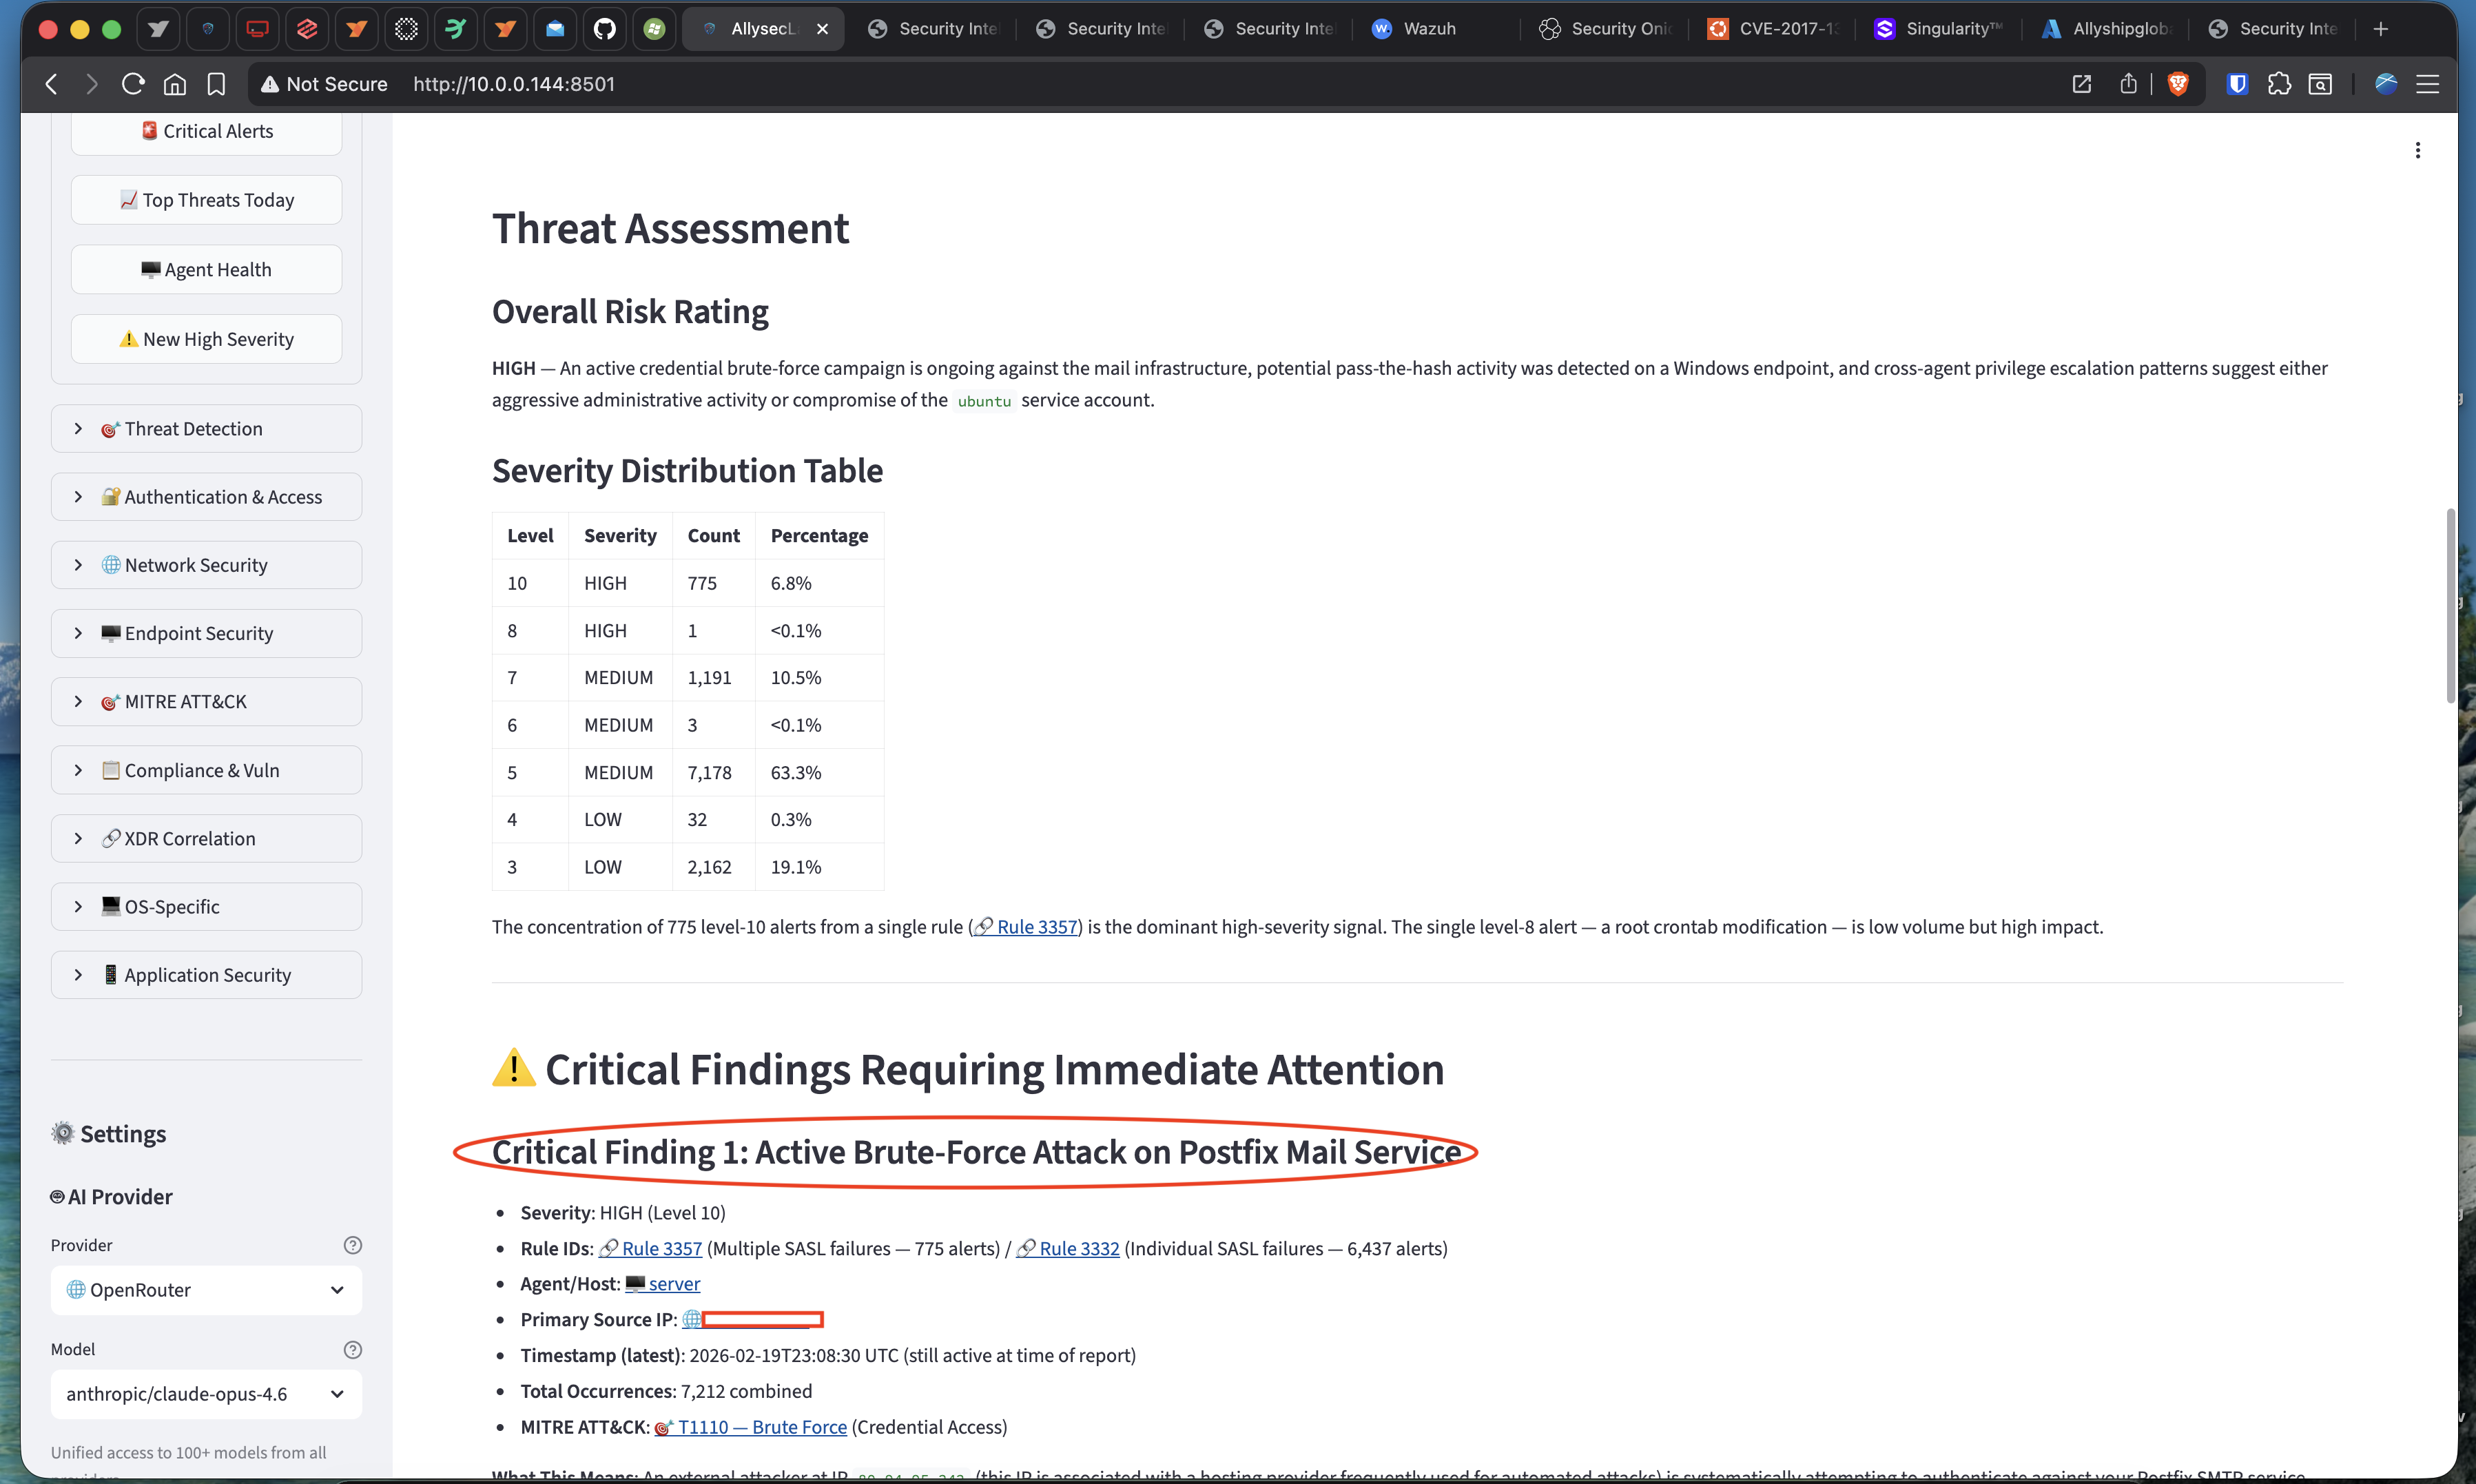The width and height of the screenshot is (2476, 1484).
Task: Open the red layered-stack pinned tab
Action: (307, 29)
